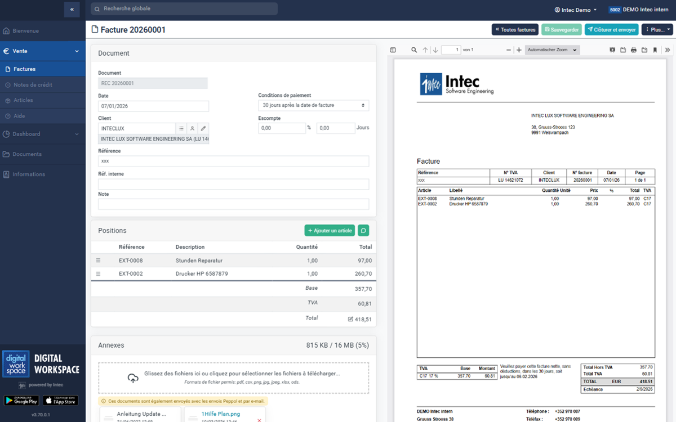The height and width of the screenshot is (422, 676).
Task: Click the Escompte percent field
Action: [x=282, y=128]
